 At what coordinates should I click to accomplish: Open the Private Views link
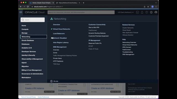click(57, 58)
